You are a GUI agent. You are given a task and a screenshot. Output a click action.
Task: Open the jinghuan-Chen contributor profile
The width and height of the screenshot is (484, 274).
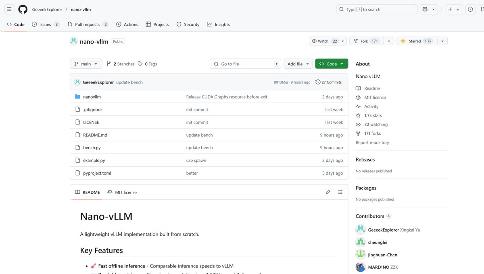[x=382, y=255]
